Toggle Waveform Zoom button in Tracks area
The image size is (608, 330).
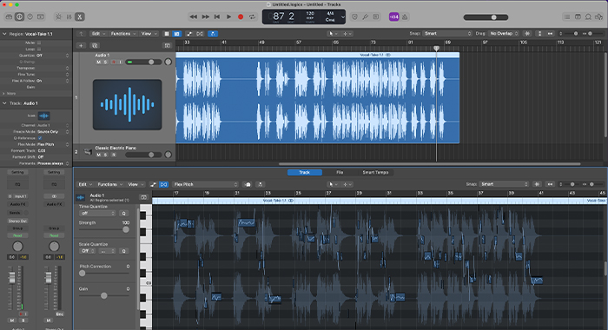click(526, 34)
